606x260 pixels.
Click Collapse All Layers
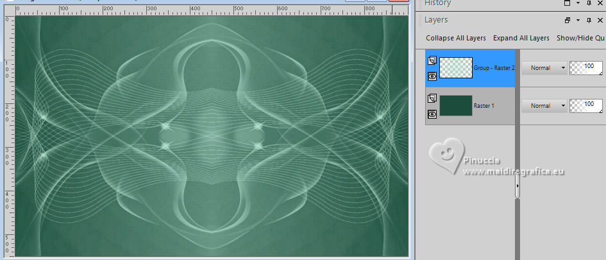pyautogui.click(x=456, y=38)
